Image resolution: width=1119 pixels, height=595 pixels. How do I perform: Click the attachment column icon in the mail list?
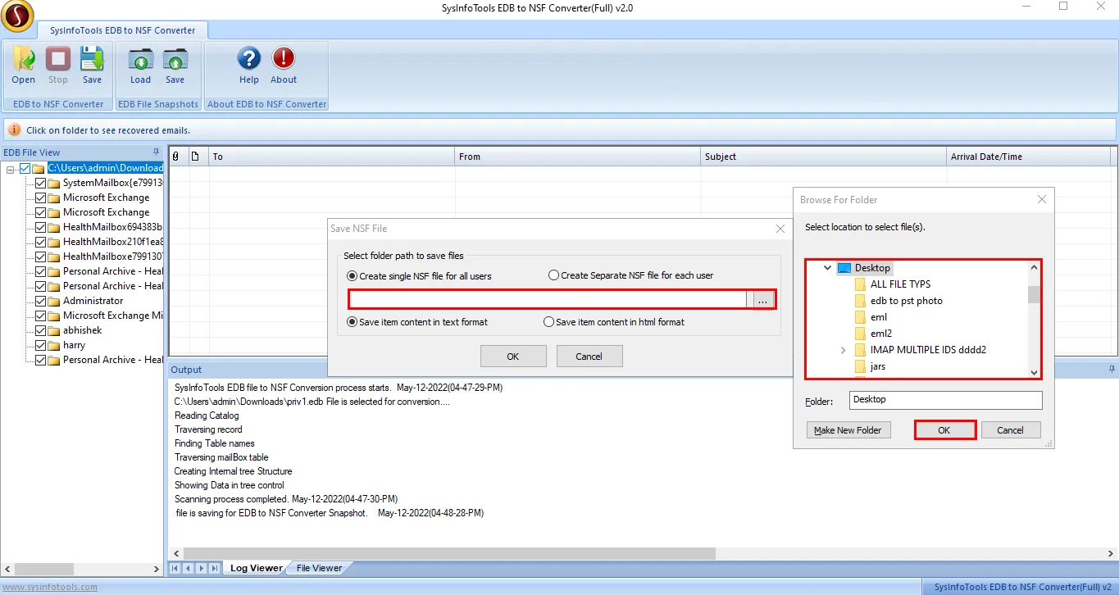175,157
